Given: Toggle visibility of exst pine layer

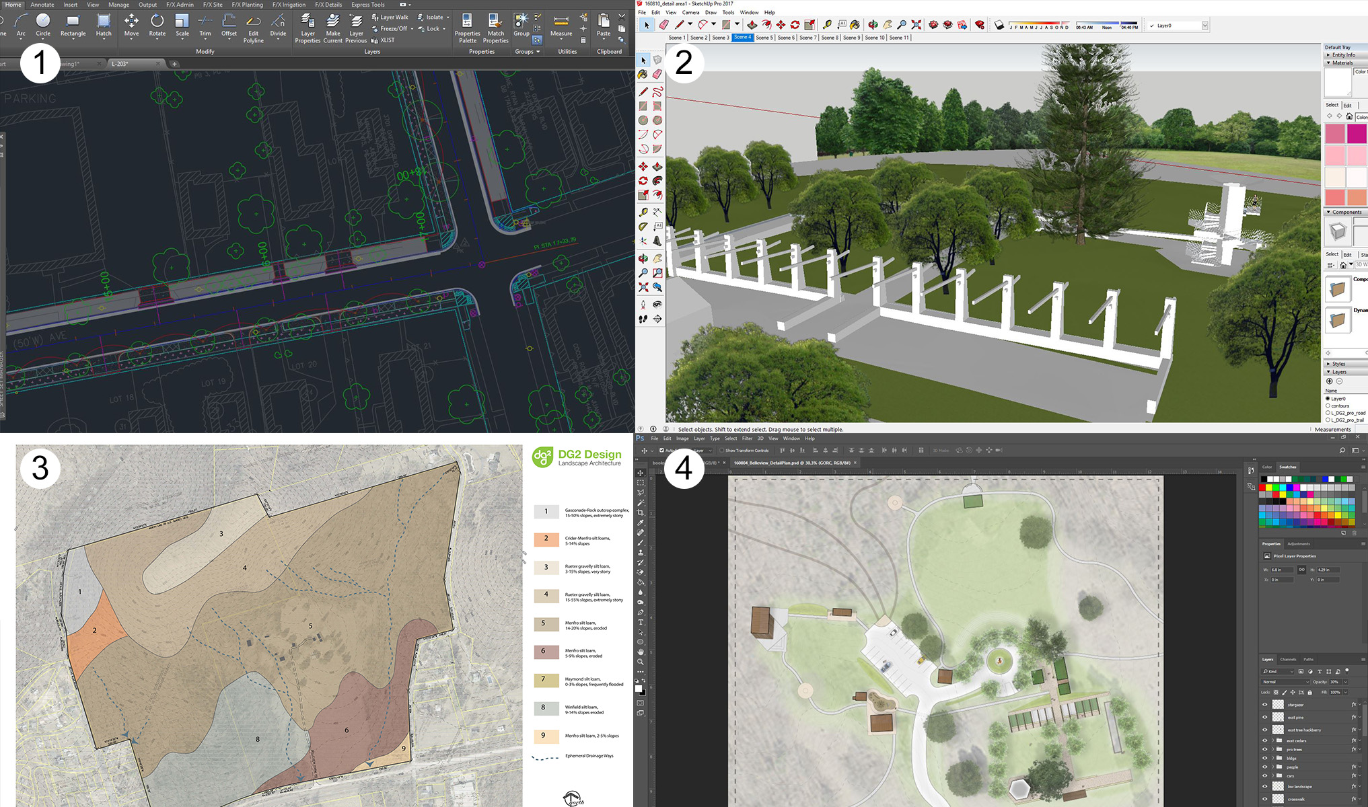Looking at the screenshot, I should click(1264, 717).
